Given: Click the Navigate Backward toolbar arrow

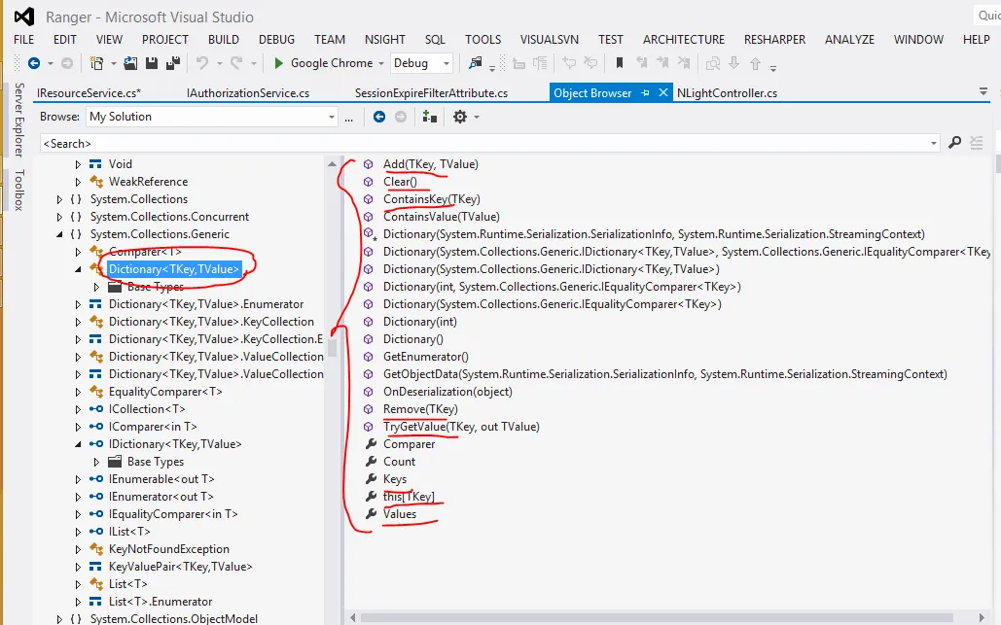Looking at the screenshot, I should click(x=34, y=63).
